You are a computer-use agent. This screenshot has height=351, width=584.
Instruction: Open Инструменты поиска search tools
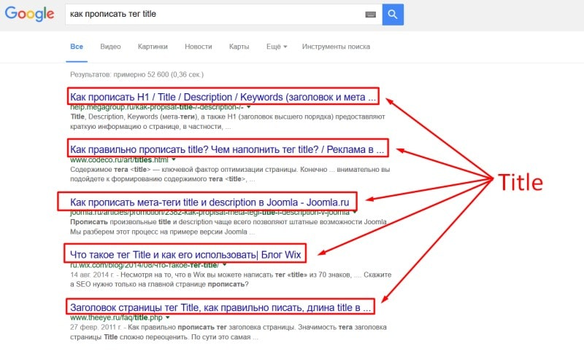[x=337, y=47]
